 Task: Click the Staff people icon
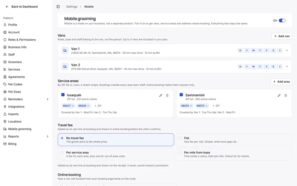(5, 55)
